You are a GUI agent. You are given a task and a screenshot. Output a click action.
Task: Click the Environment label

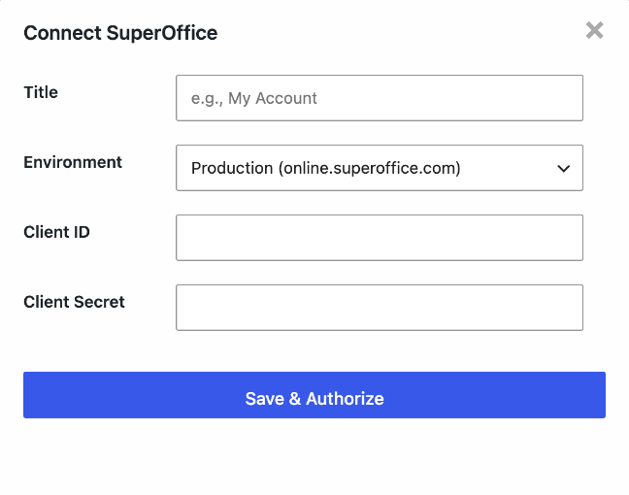(73, 162)
